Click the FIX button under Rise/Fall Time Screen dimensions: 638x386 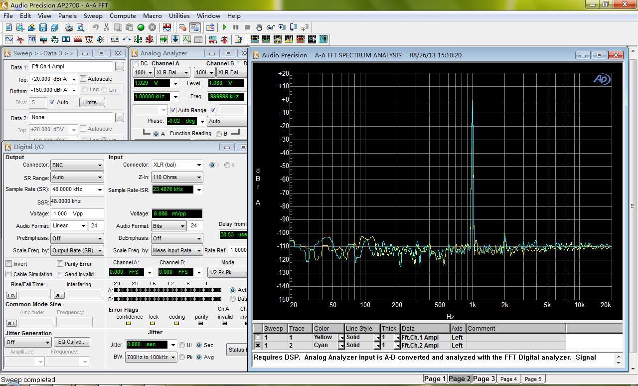point(11,295)
